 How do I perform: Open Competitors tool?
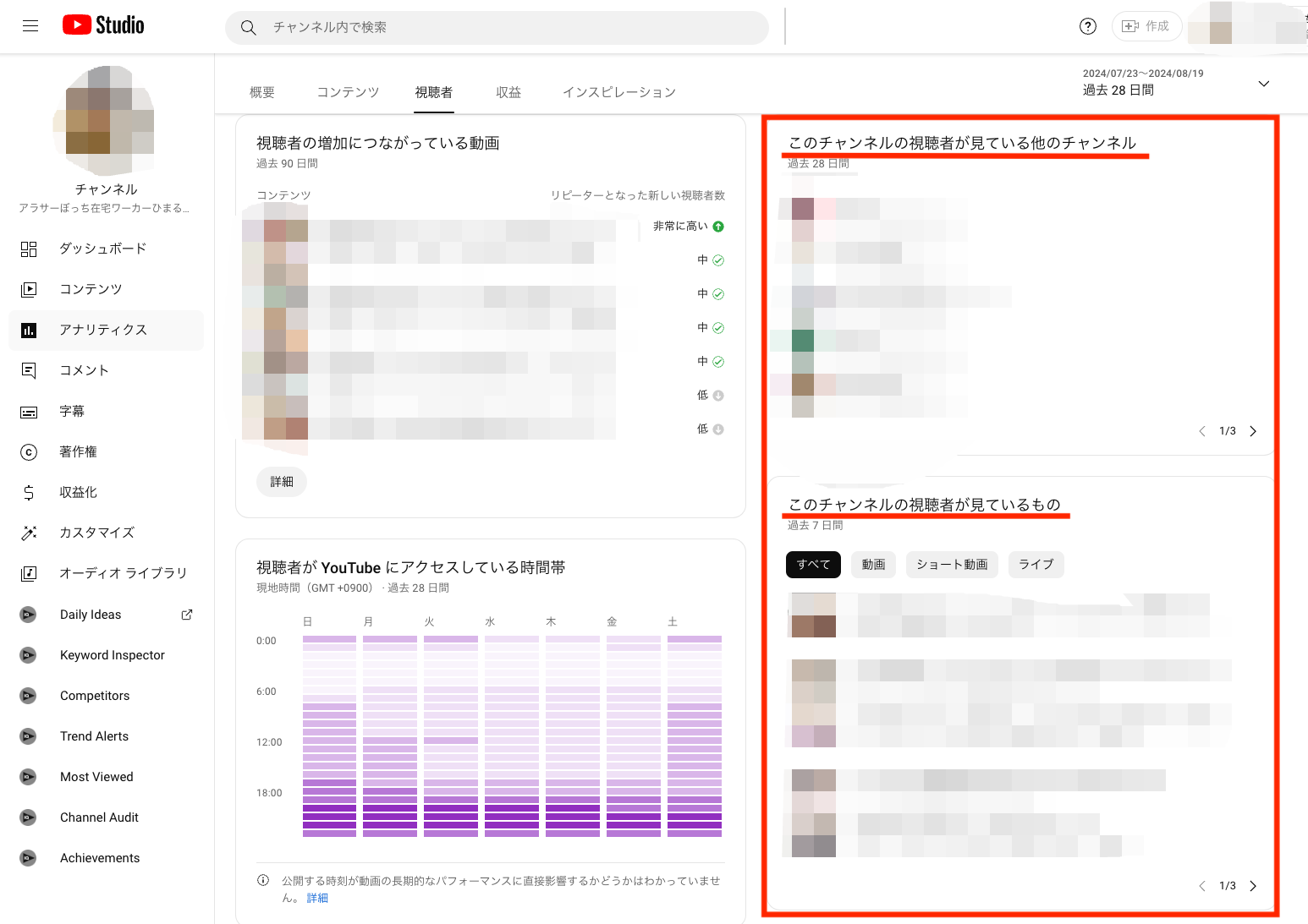(x=106, y=696)
